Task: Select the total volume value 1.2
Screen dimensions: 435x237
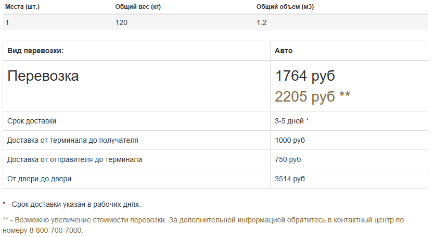Action: pos(261,22)
